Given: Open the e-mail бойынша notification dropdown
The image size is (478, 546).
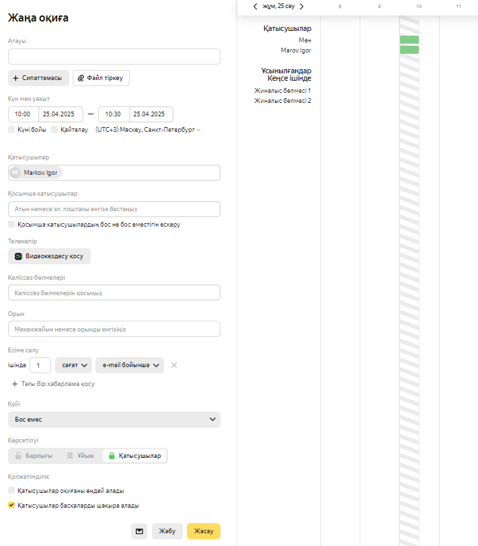Looking at the screenshot, I should 130,365.
